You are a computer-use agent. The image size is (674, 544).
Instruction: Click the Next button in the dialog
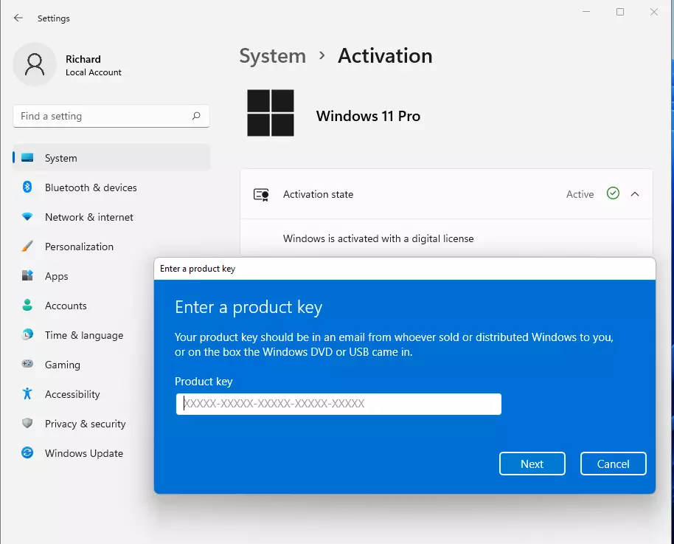click(x=532, y=464)
